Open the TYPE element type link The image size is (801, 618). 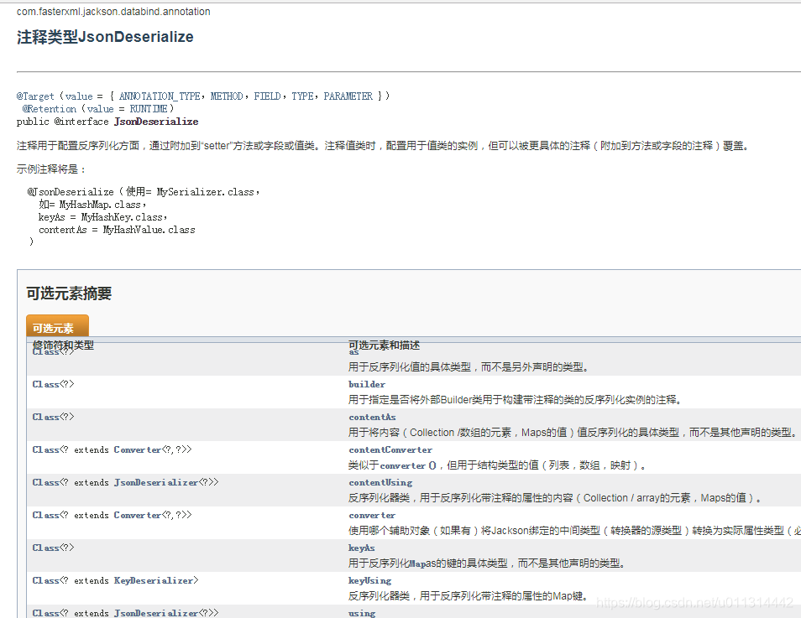coord(302,96)
